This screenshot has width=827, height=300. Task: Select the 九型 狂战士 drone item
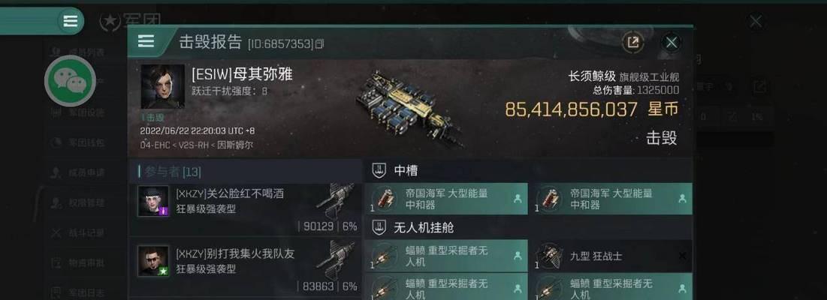coord(611,256)
